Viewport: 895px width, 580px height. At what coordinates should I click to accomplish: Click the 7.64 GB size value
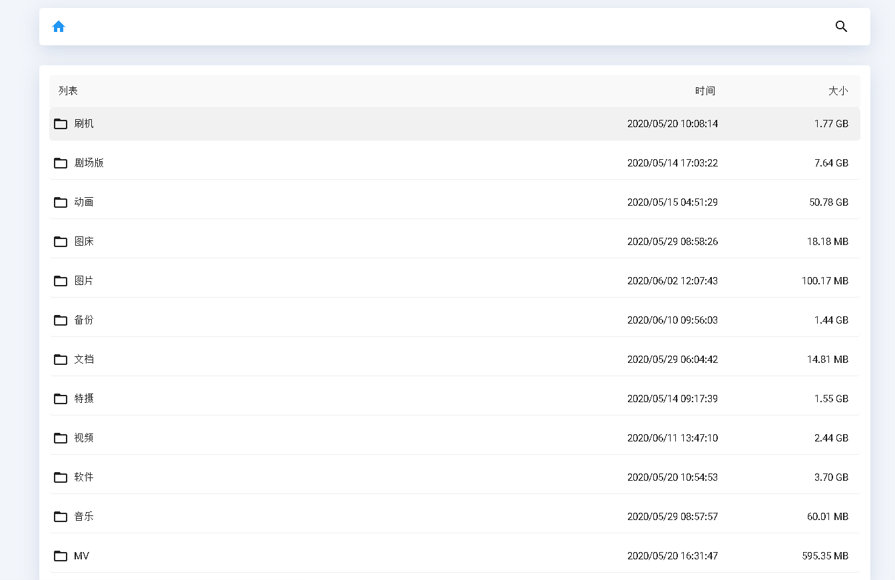(x=831, y=163)
